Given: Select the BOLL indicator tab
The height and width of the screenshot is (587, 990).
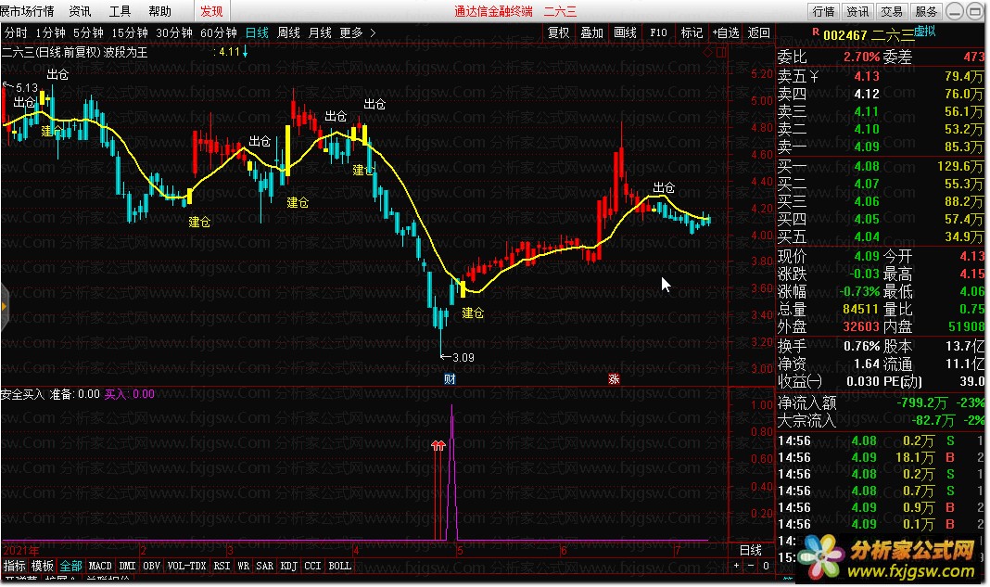Looking at the screenshot, I should [x=340, y=566].
